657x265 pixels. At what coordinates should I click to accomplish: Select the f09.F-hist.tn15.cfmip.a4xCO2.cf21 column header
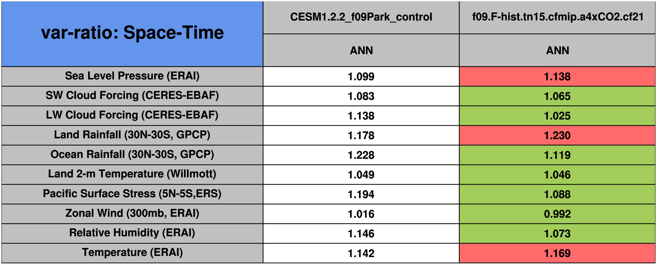click(557, 17)
